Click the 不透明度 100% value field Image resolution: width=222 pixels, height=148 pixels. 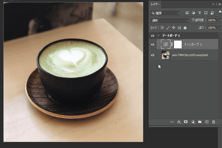click(212, 20)
